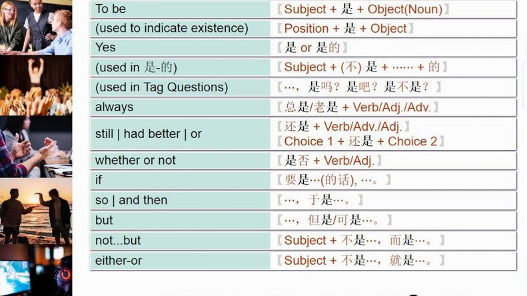Screen dimensions: 527x296
Task: Select the 'Choice 1 + 还是 + Choice 2' pattern
Action: pyautogui.click(x=360, y=141)
